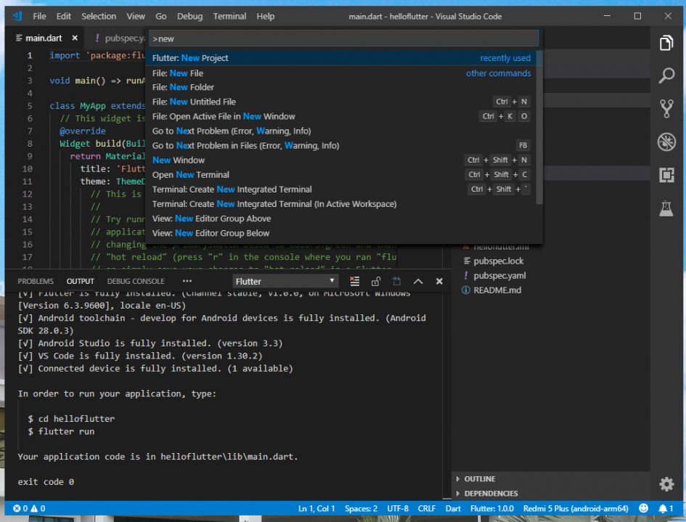
Task: Clear the output panel
Action: click(355, 282)
